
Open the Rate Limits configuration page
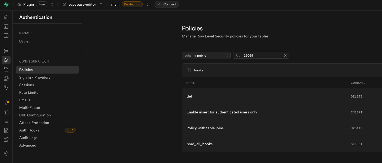(x=29, y=92)
